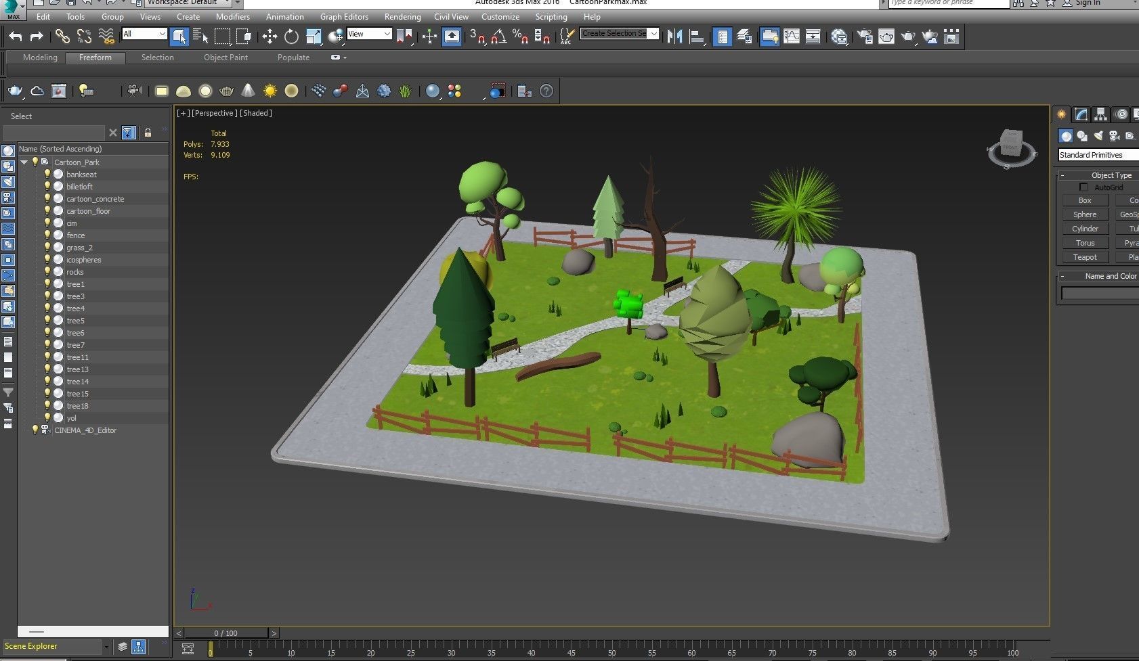Hide the fence object via its bulb
1139x661 pixels.
(x=47, y=235)
